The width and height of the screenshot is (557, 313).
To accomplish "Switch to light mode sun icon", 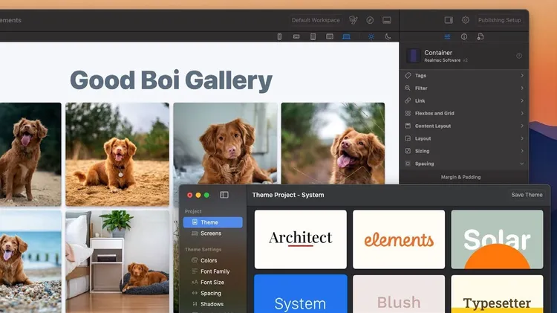I will click(371, 36).
